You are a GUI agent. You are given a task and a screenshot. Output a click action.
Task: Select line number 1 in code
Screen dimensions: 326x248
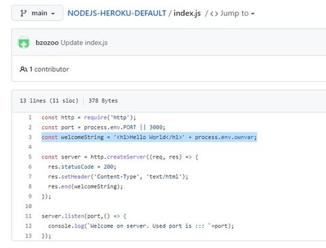point(30,117)
